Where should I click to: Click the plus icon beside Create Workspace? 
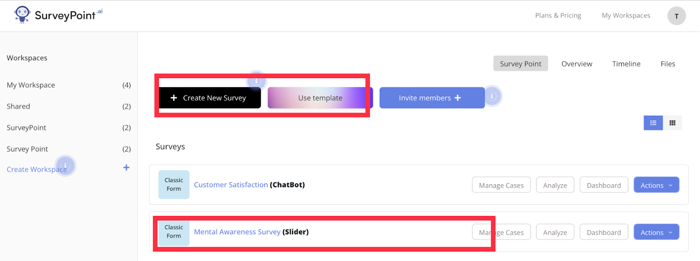[x=126, y=168]
